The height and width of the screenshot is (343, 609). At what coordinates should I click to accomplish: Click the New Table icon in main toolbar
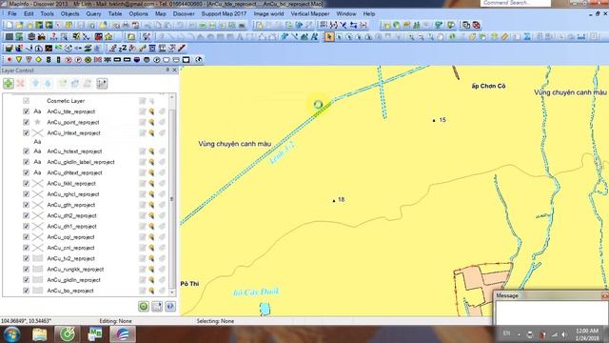(x=10, y=26)
